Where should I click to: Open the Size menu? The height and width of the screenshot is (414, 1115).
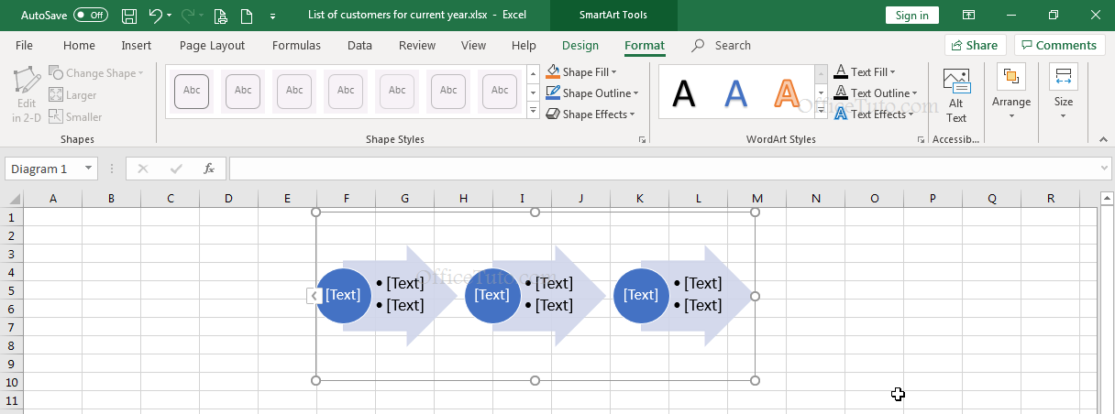point(1064,93)
